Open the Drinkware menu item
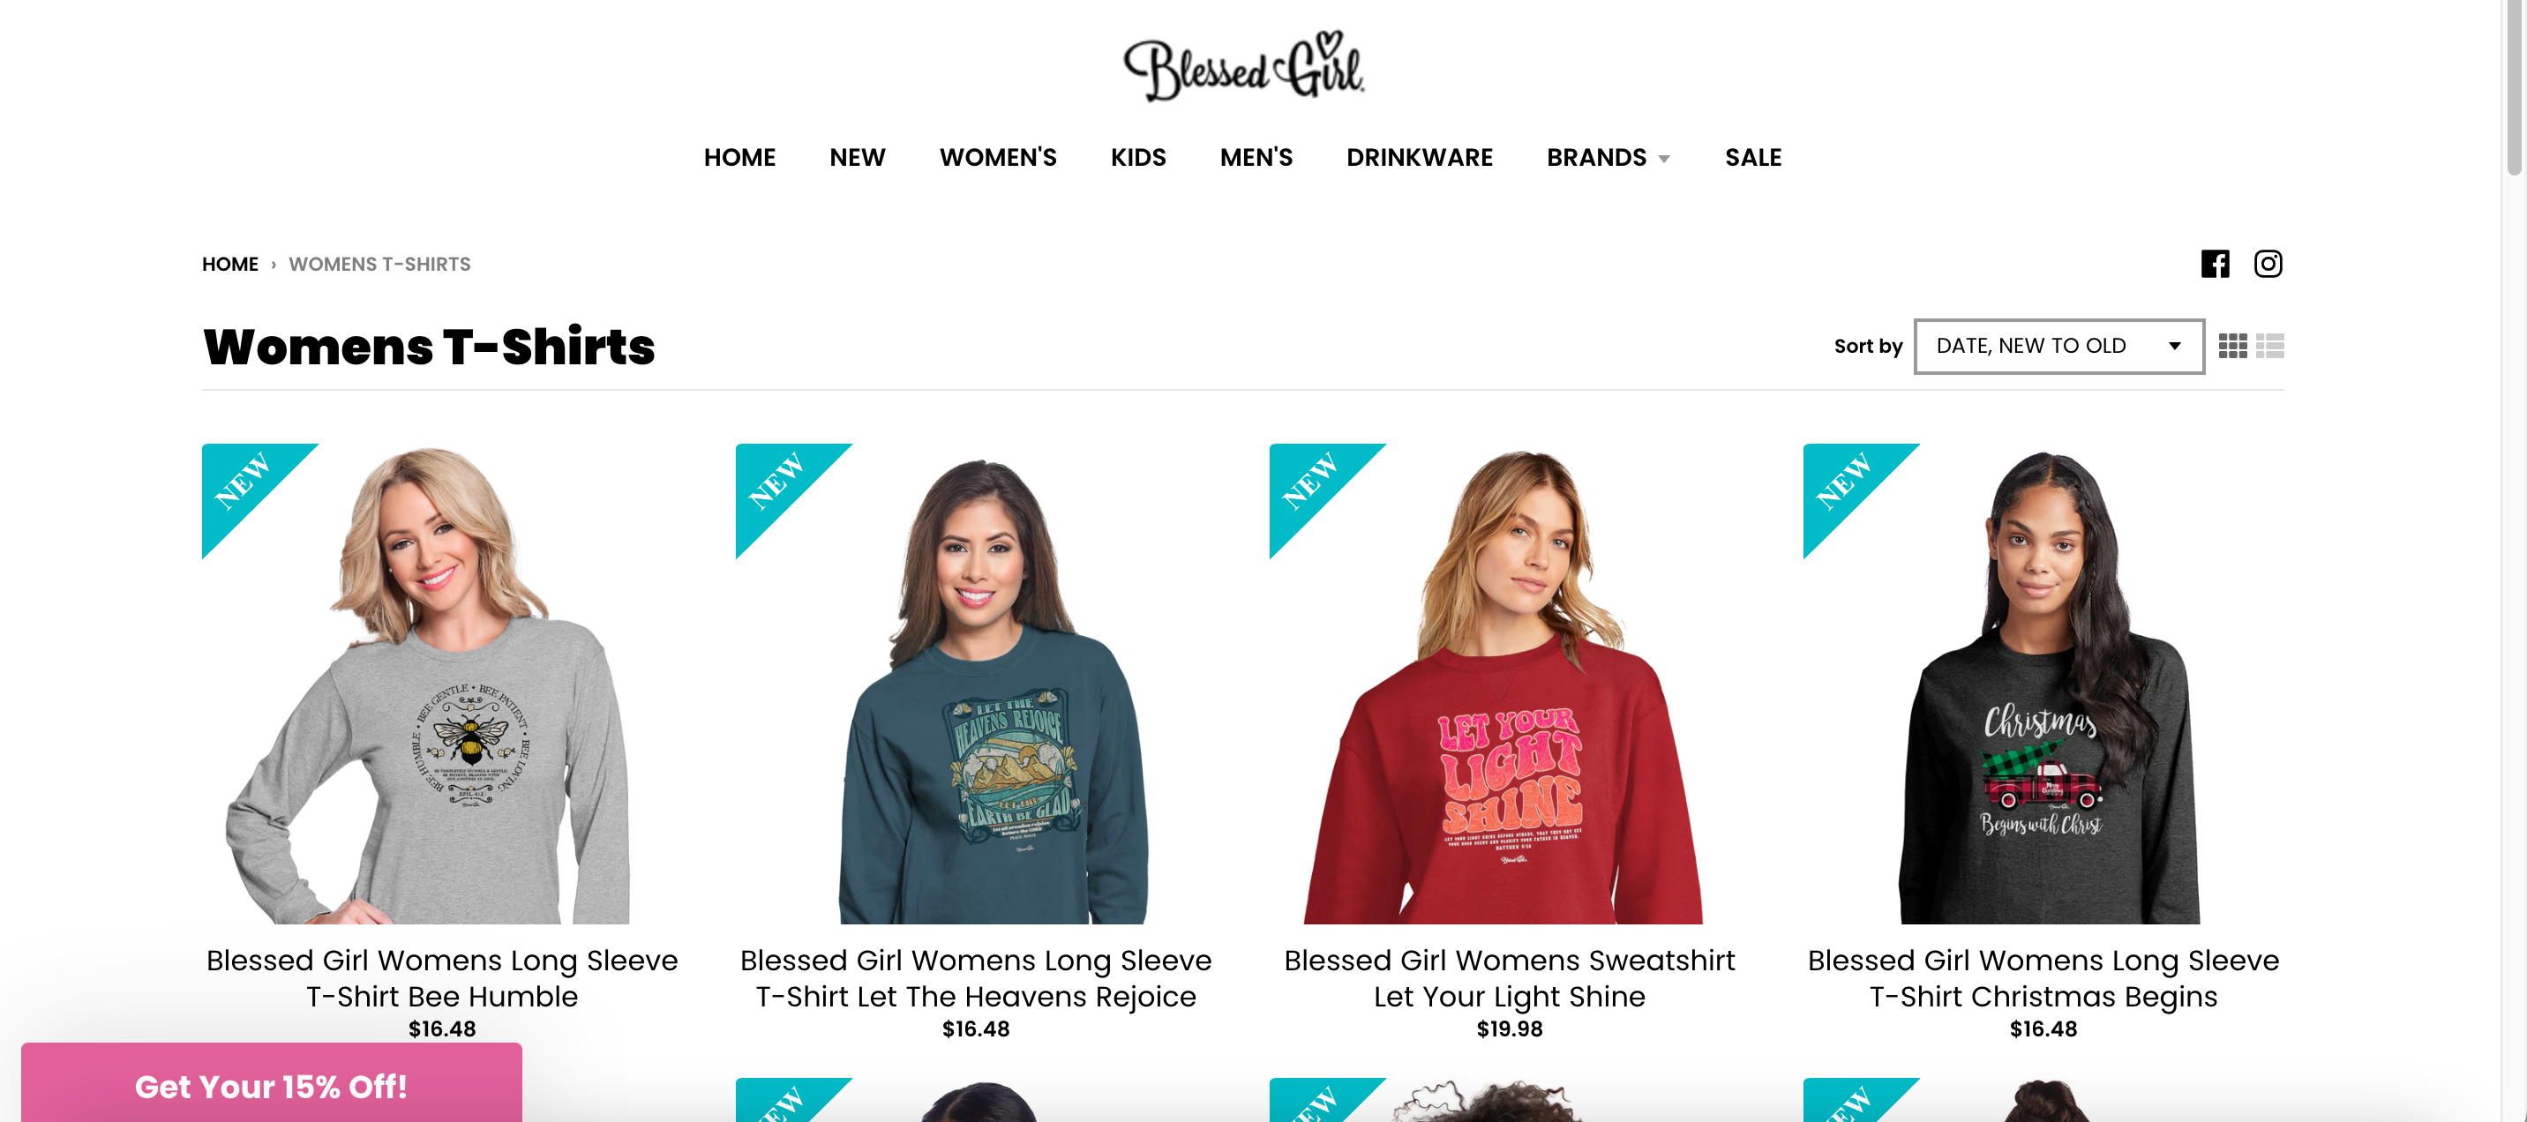 click(1420, 157)
